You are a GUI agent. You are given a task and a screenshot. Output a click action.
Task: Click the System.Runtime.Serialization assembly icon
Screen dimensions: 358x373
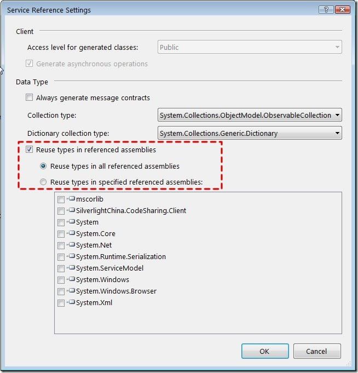click(71, 256)
